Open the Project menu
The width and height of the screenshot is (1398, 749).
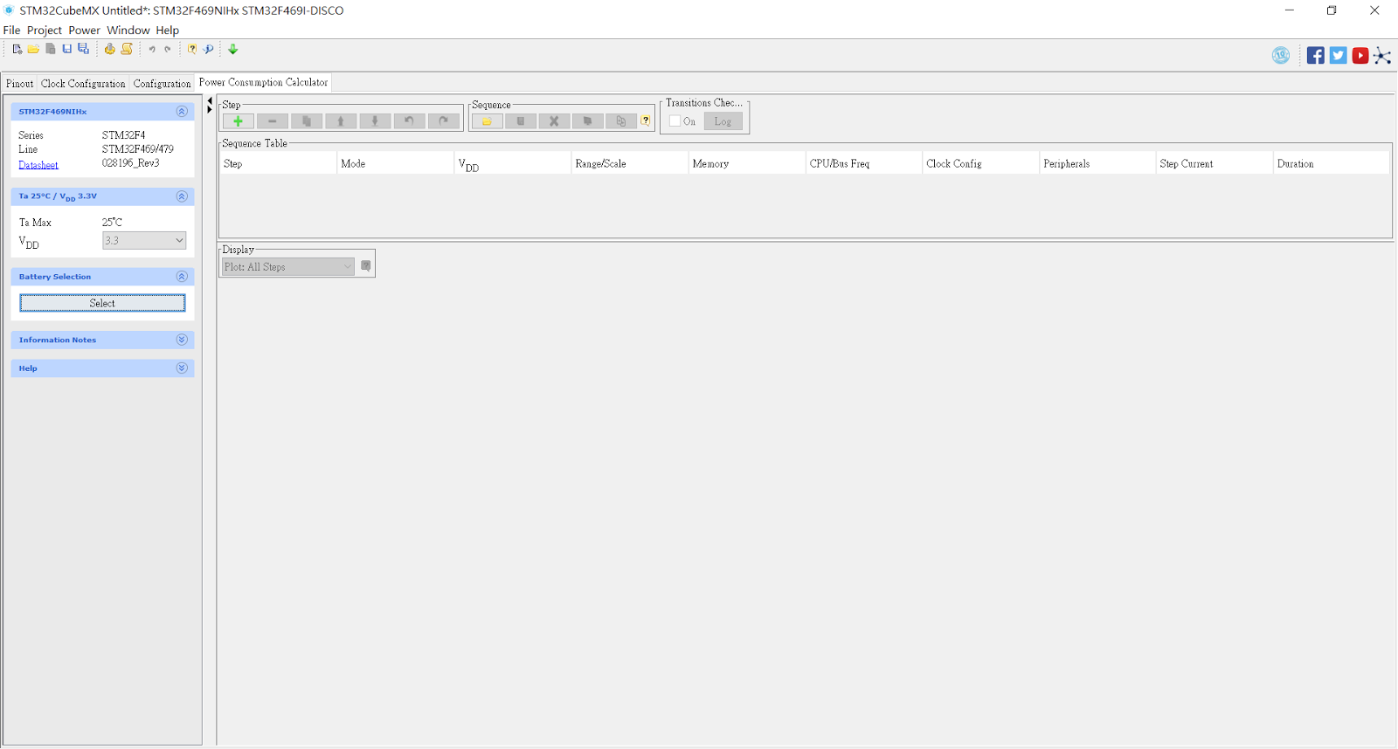click(x=45, y=30)
